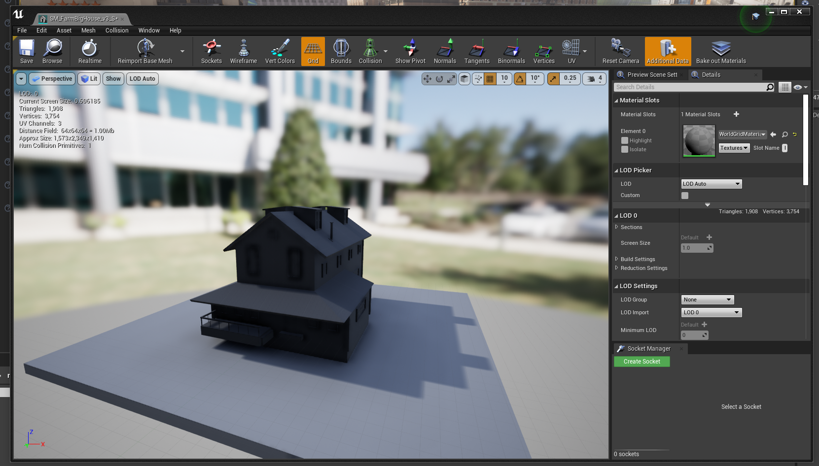Click the Screen Size 1.0 slider

[697, 248]
